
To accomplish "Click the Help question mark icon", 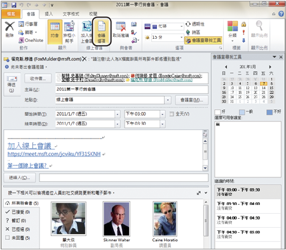I will [281, 14].
